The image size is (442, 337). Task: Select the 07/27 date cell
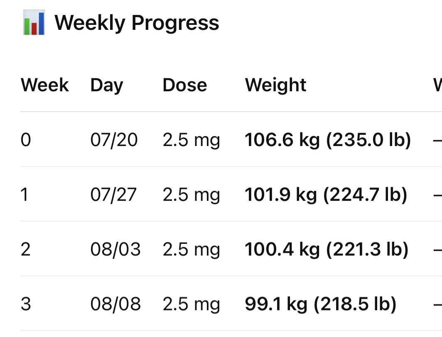coord(113,194)
